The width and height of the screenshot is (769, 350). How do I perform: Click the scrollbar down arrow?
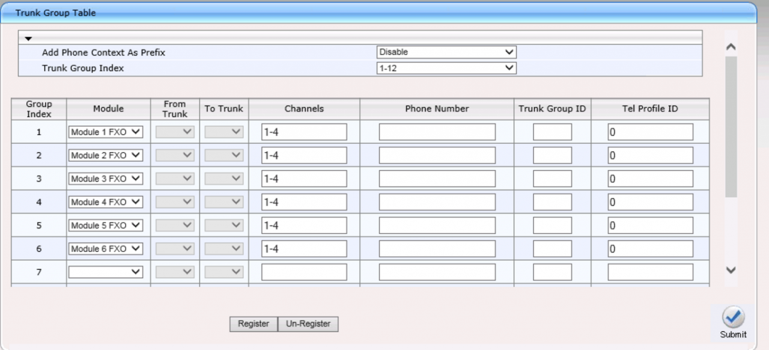pyautogui.click(x=731, y=271)
